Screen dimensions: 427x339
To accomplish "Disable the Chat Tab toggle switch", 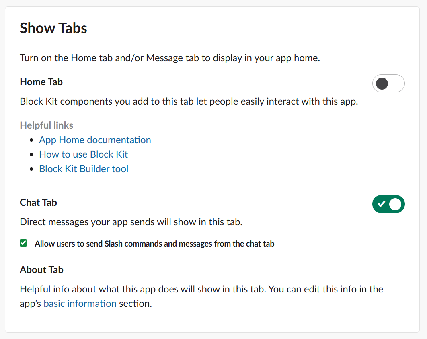I will coord(388,204).
